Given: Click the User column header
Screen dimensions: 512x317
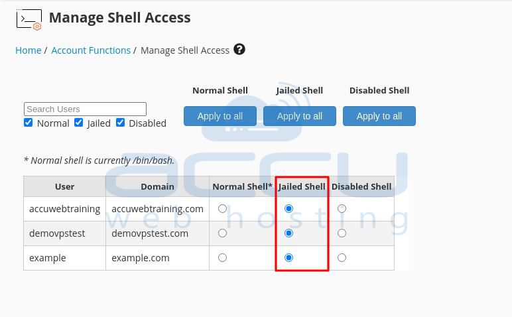Looking at the screenshot, I should pyautogui.click(x=64, y=186).
